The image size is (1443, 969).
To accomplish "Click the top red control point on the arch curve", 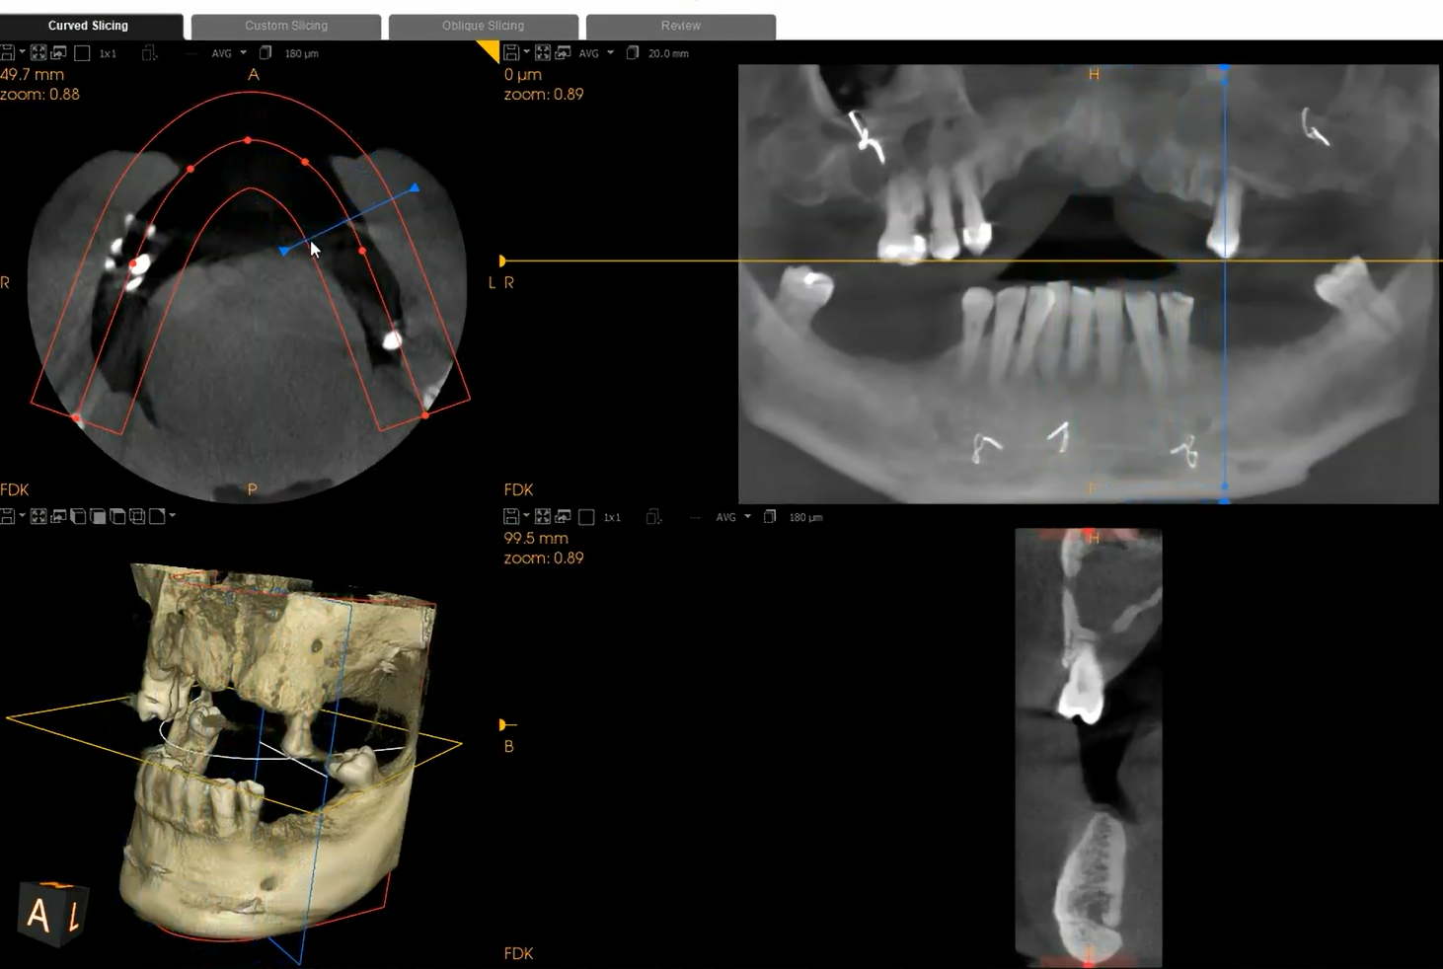I will point(248,140).
